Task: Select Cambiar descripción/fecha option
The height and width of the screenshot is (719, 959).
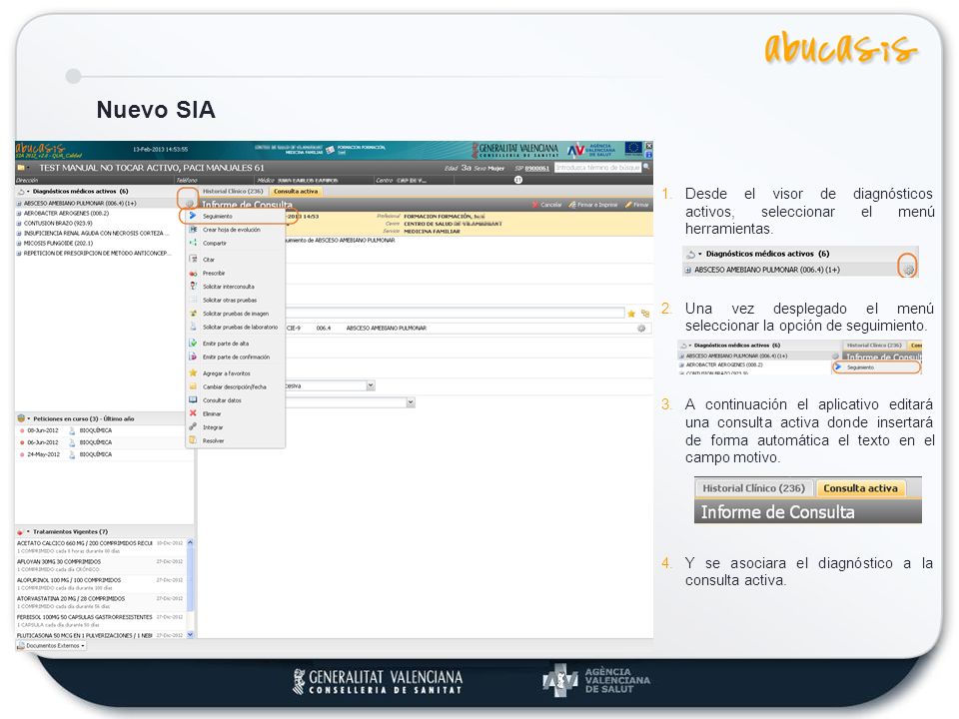Action: point(234,387)
